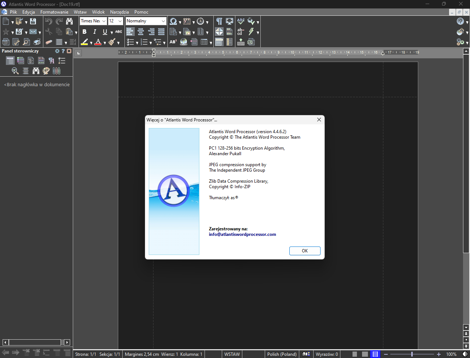Screen dimensions: 470x358
Task: Toggle right text alignment
Action: (151, 32)
